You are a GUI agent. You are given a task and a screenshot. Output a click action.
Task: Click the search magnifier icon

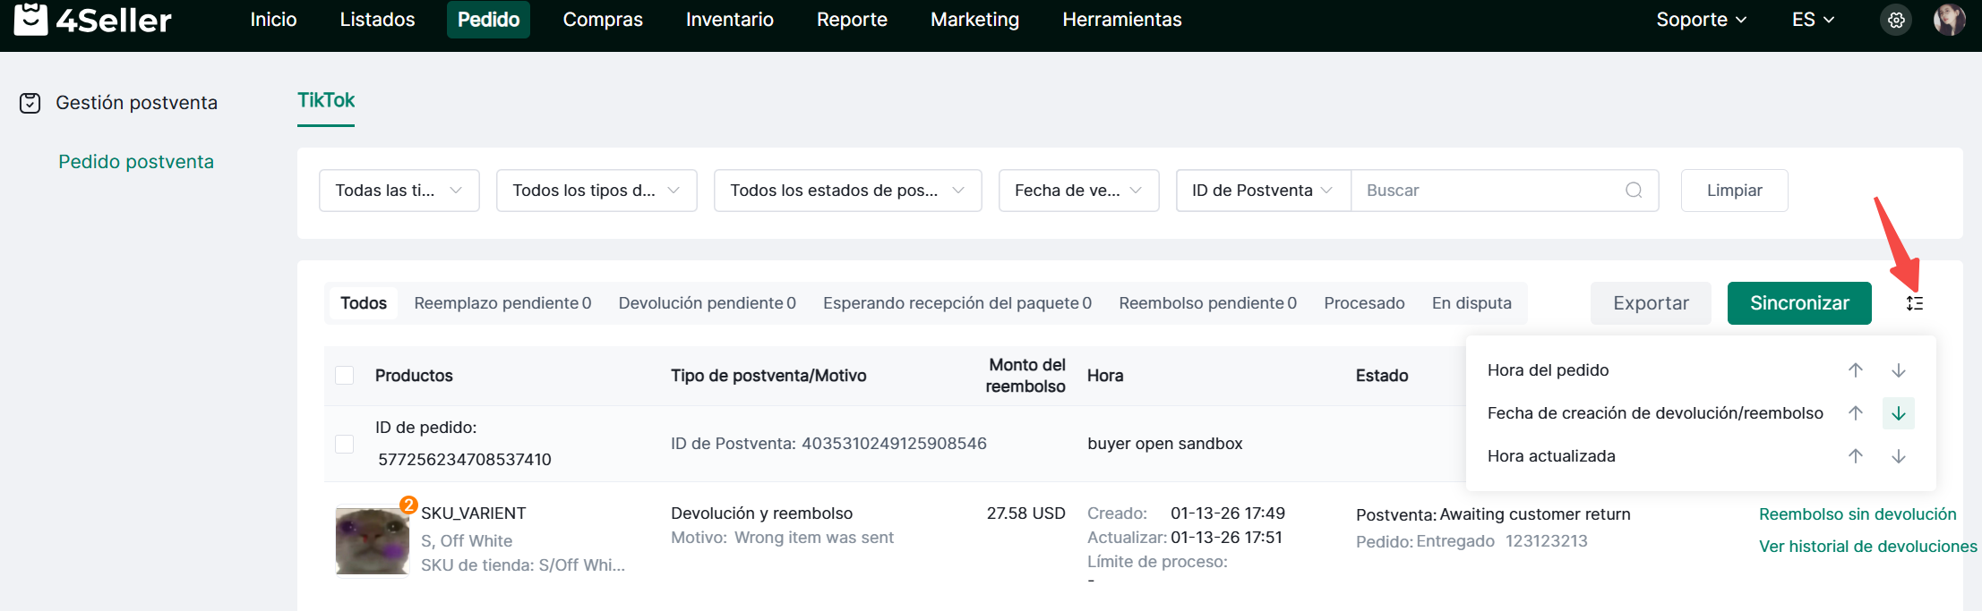click(x=1634, y=191)
